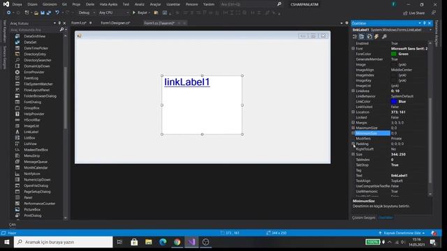The height and width of the screenshot is (251, 447).
Task: Click the Alphabetical sort icon in Properties
Action: [x=362, y=36]
